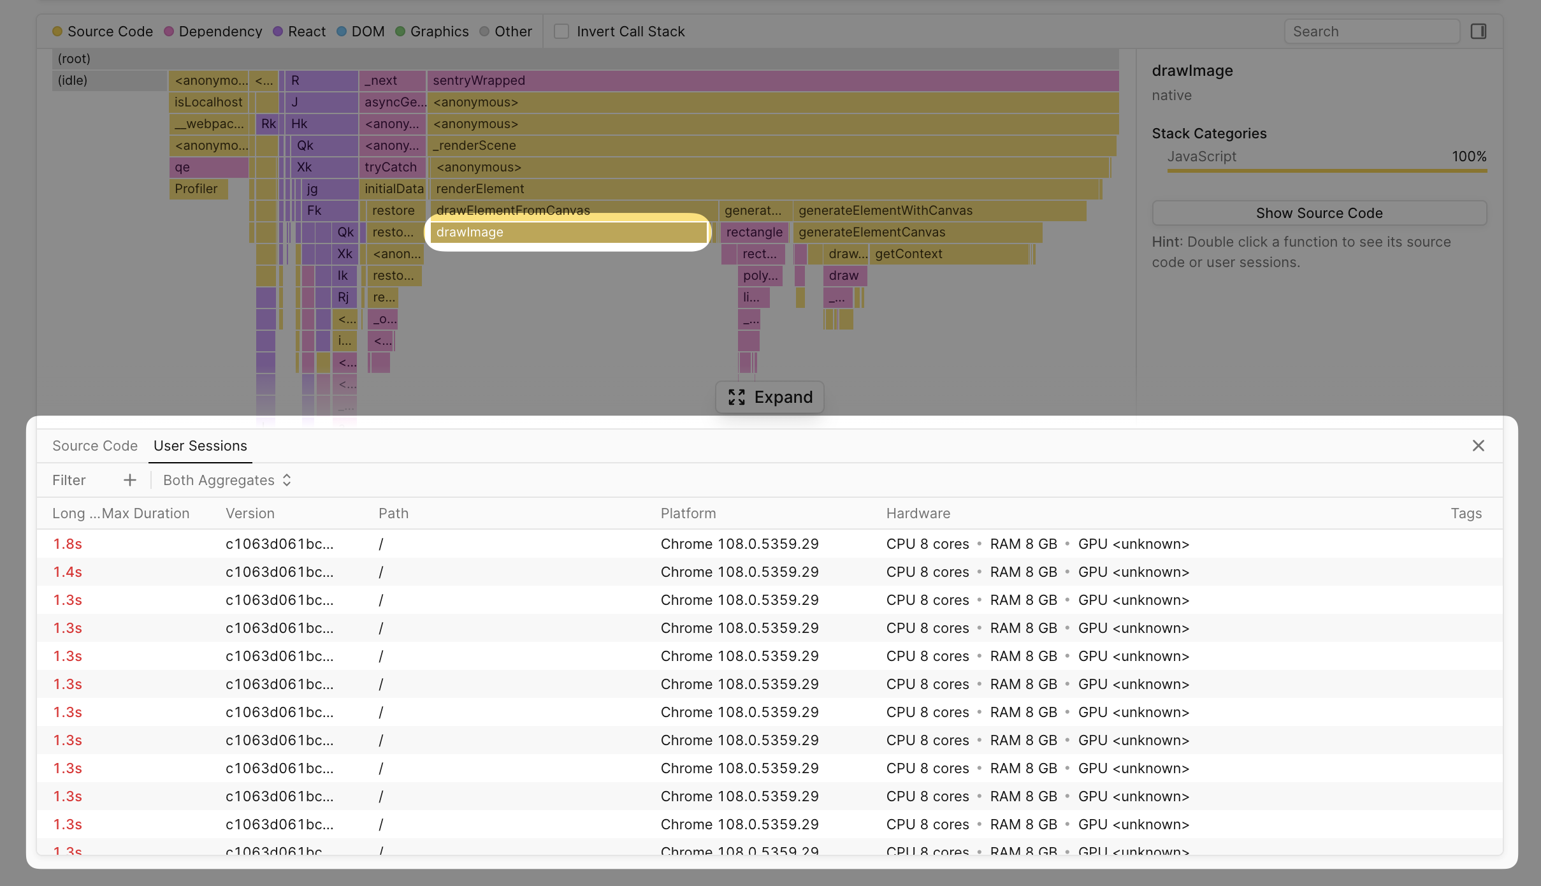
Task: Open the Both Aggregates dropdown
Action: tap(228, 480)
